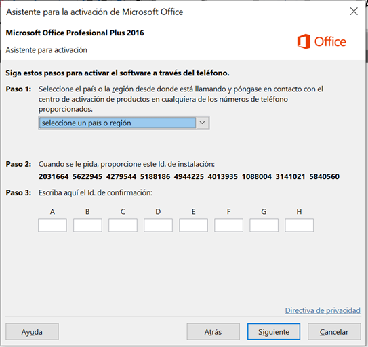This screenshot has height=347, width=368.
Task: Expand the country dropdown arrow
Action: (203, 123)
